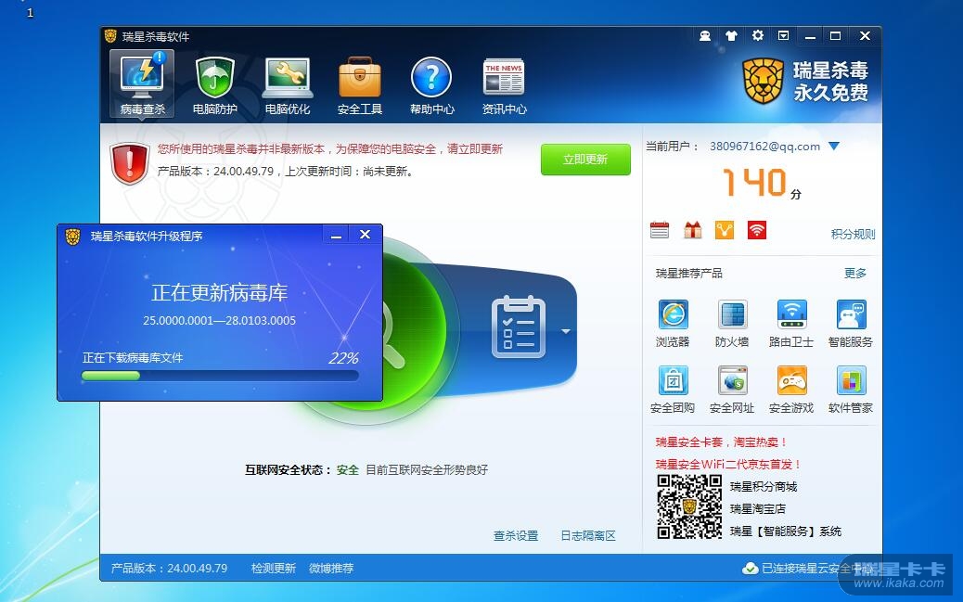Maximize the 瑞星杀毒软件 main window
This screenshot has width=963, height=602.
point(835,35)
